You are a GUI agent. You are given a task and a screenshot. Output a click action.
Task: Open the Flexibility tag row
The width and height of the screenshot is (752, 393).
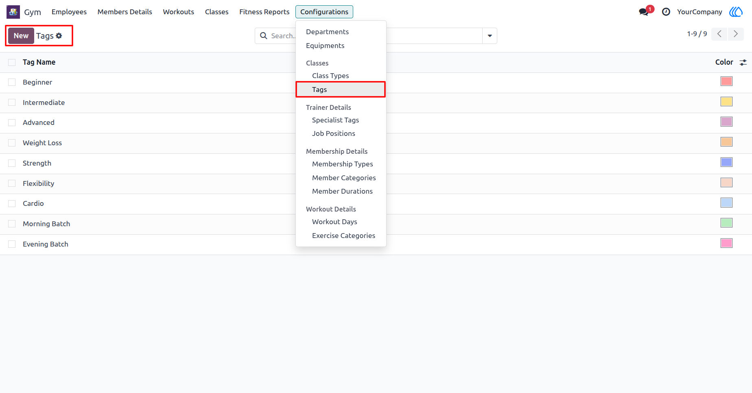[376, 183]
